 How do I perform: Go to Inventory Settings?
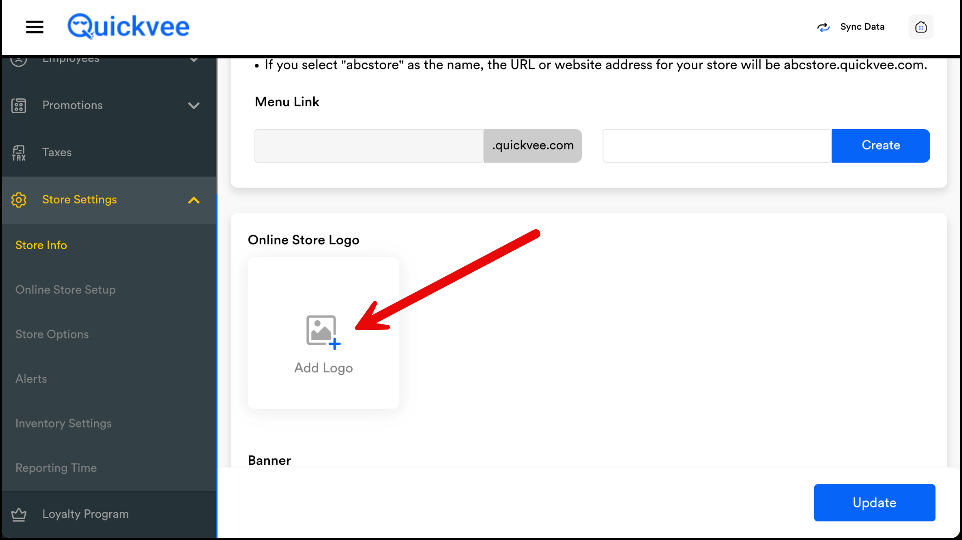click(x=63, y=423)
